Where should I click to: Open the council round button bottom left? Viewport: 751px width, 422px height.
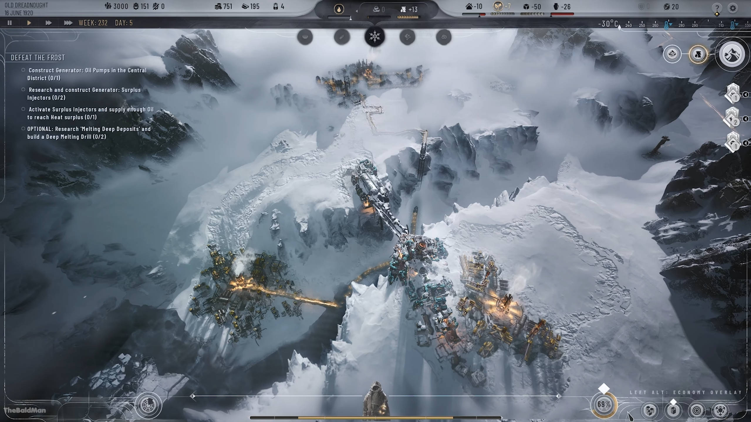(148, 405)
